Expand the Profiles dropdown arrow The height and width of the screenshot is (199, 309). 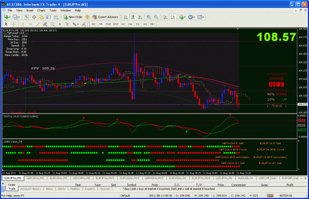19,17
